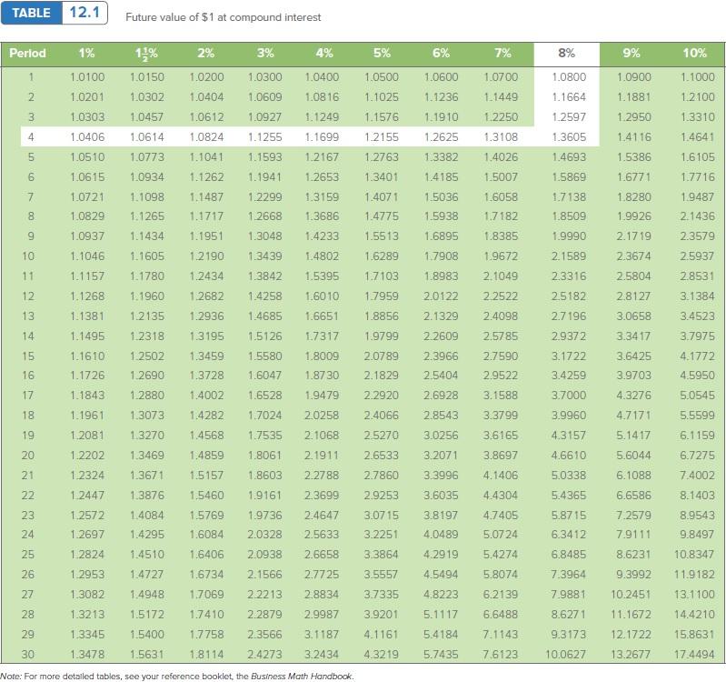
Task: Select value 2.1589 at 8%, period 10
Action: pos(569,256)
